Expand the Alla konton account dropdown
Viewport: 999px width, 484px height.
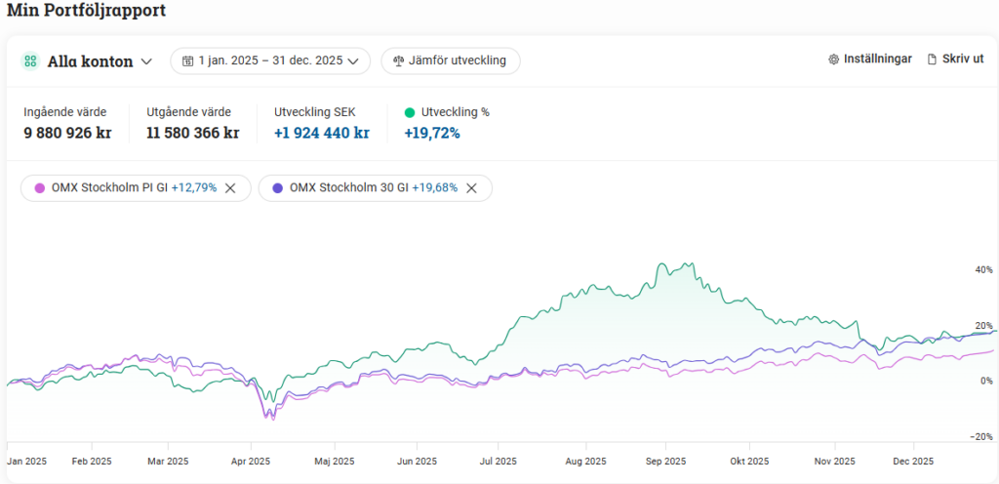click(146, 61)
